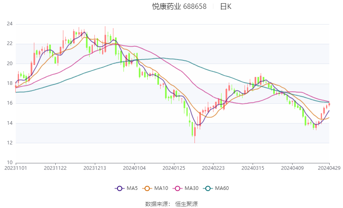Pick the 20240429 date axis label
This screenshot has height=208, width=343.
pyautogui.click(x=329, y=167)
